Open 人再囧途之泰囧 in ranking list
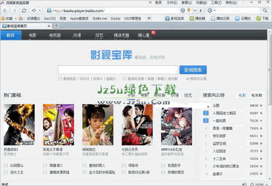This screenshot has height=186, width=272. coord(224,113)
